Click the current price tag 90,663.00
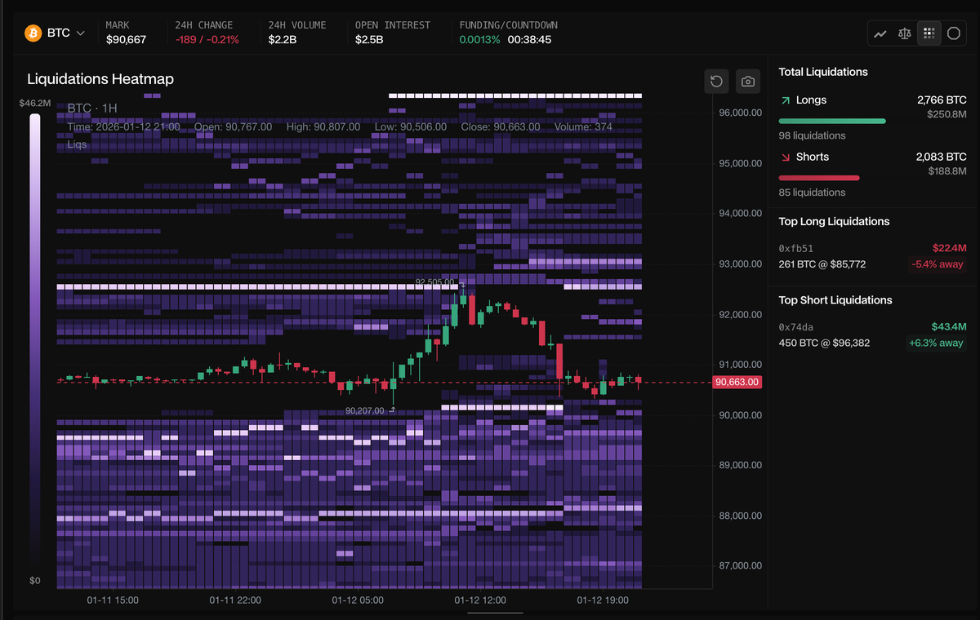This screenshot has width=980, height=620. [737, 382]
